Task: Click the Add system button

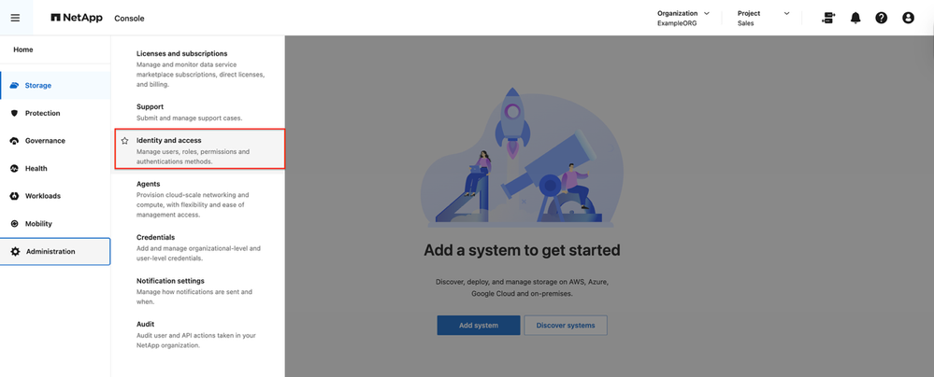Action: 479,326
